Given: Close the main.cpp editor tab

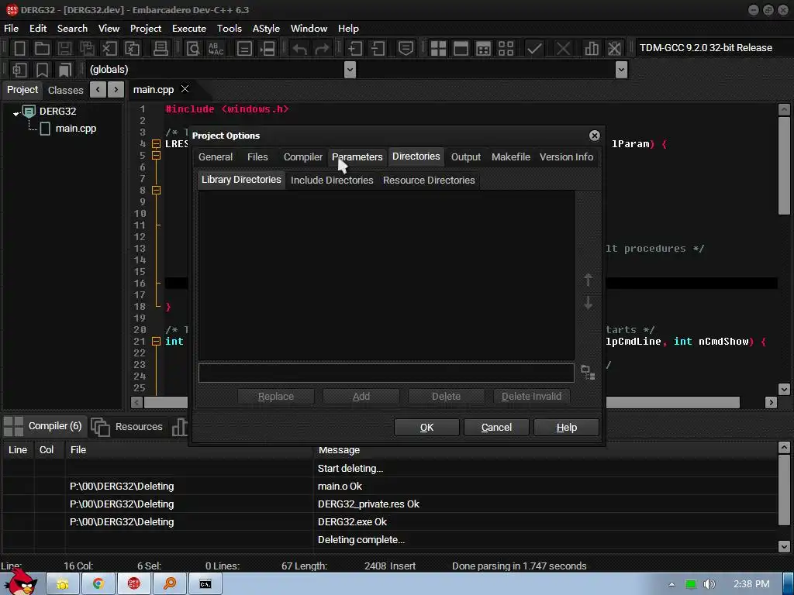Looking at the screenshot, I should pyautogui.click(x=185, y=89).
